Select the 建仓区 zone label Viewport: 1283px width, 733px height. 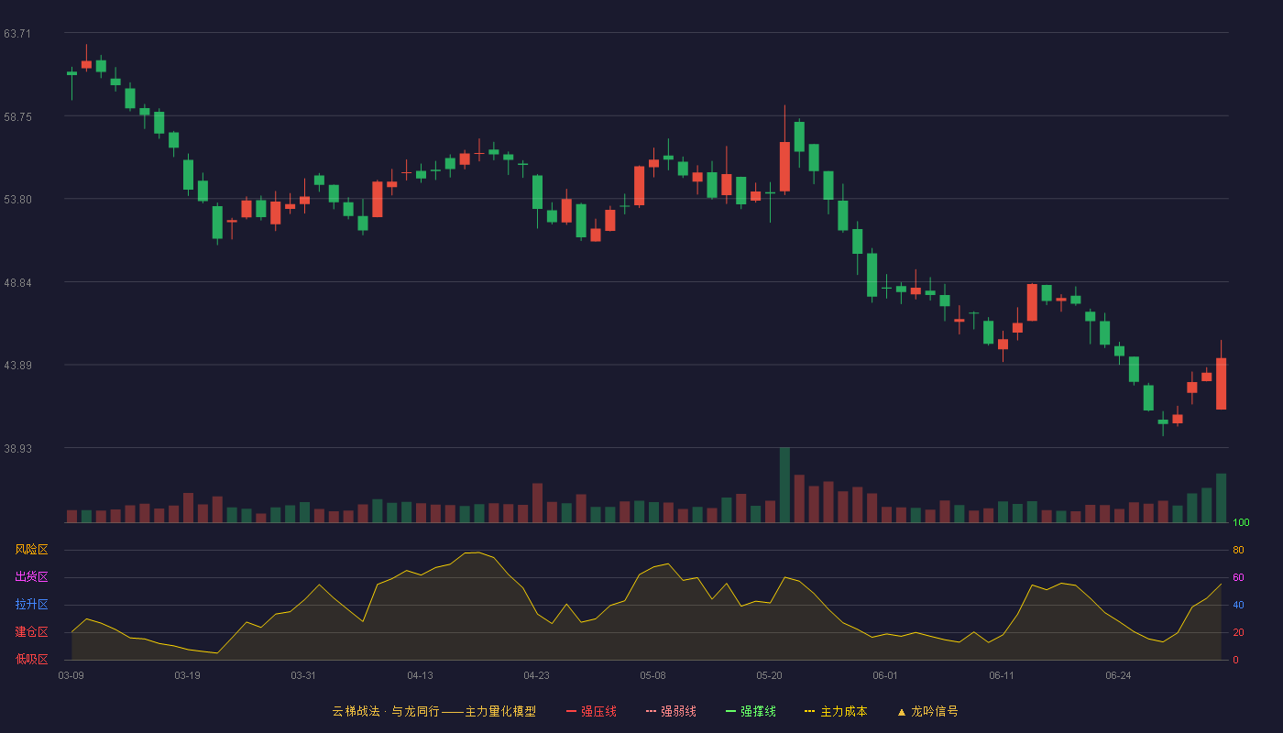31,632
